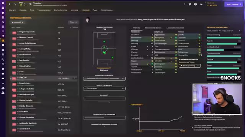The image size is (245, 137).
Task: Open the orange Training icon in sidebar
Action: pyautogui.click(x=3, y=40)
